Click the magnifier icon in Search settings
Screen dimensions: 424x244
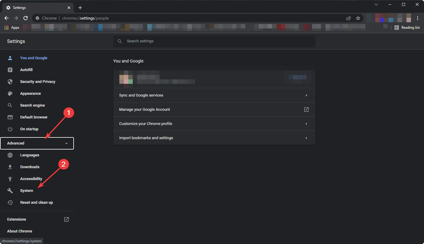(x=120, y=41)
